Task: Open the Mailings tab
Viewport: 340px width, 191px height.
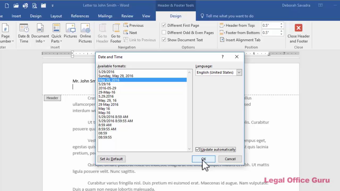Action: (x=105, y=16)
